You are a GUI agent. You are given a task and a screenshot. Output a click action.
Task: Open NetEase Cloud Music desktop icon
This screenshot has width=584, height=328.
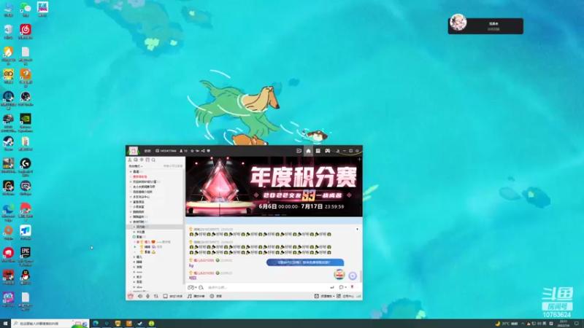pos(26,31)
